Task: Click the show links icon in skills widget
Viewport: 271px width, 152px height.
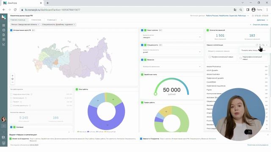Action: pos(260,45)
